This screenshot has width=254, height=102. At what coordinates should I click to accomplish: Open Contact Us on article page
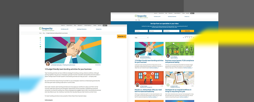pos(99,29)
